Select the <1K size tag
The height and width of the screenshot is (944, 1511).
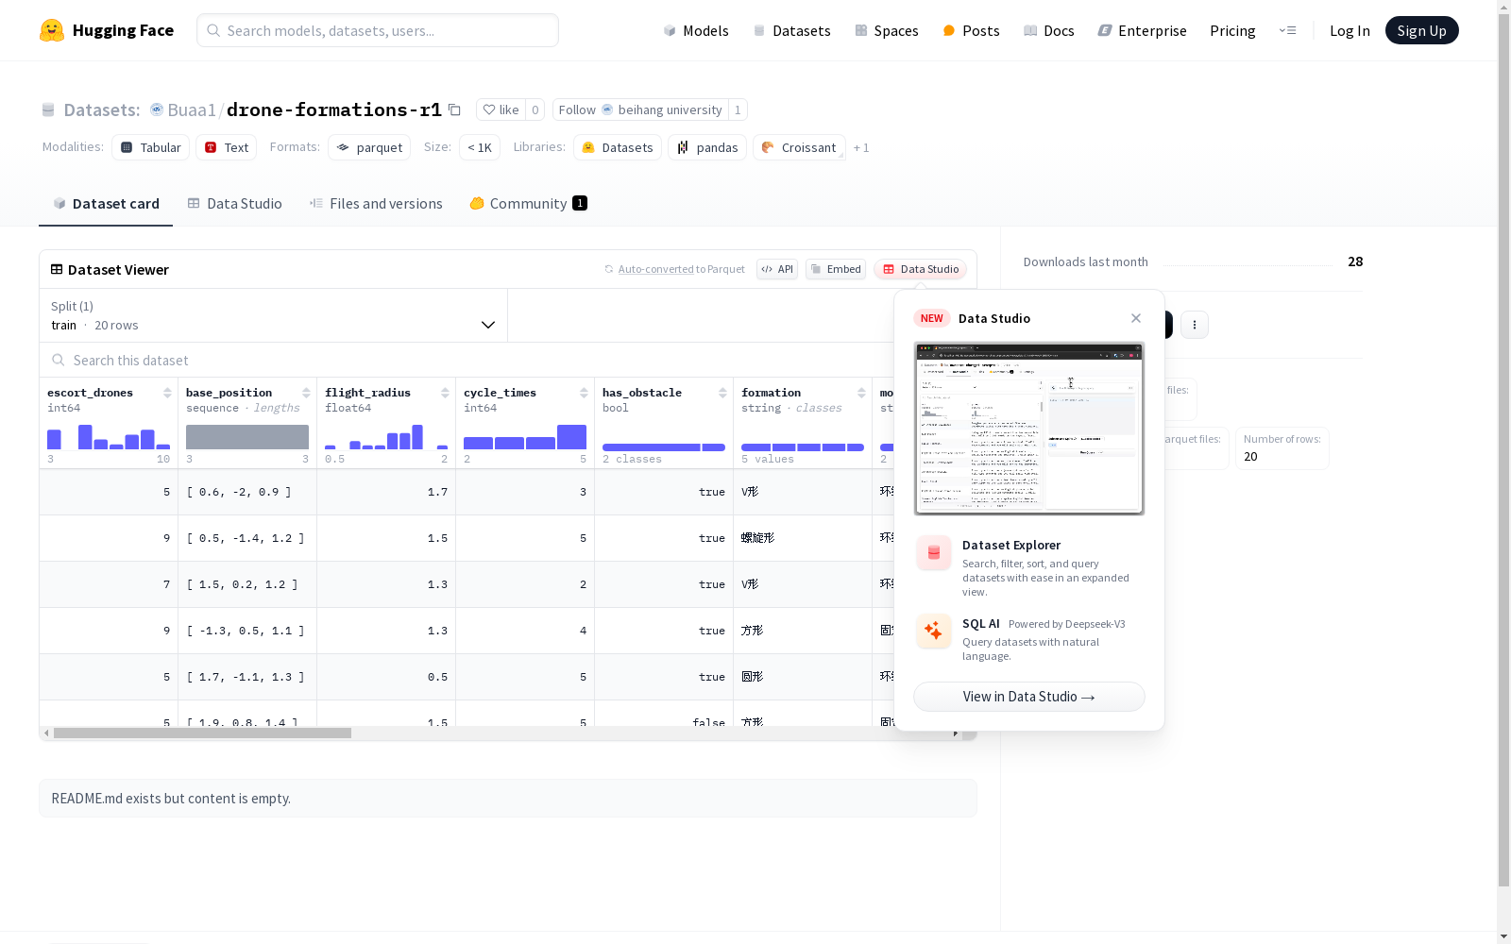click(480, 147)
